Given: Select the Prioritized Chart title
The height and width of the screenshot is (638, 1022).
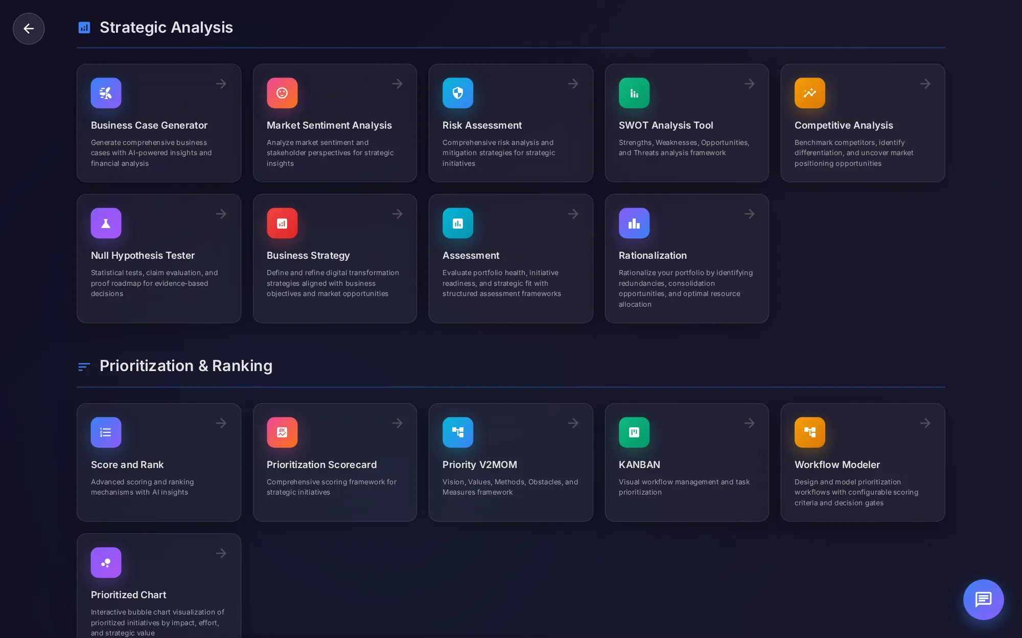Looking at the screenshot, I should point(128,595).
